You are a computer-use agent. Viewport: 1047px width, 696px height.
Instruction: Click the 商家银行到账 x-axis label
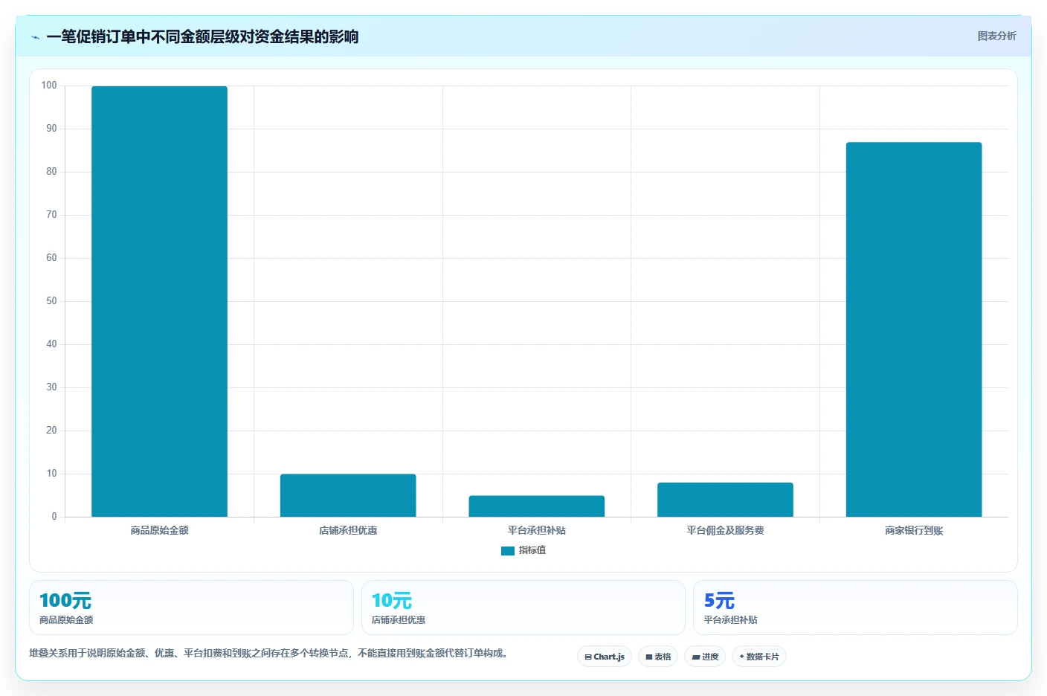point(914,530)
